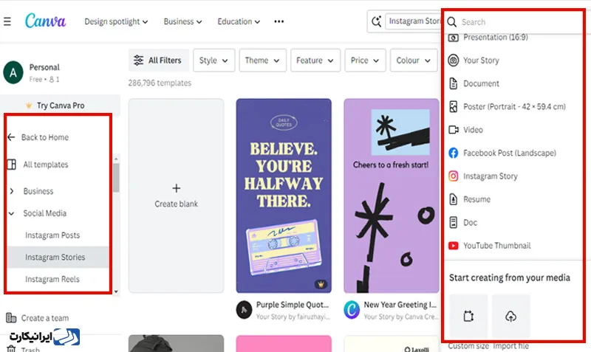Click the fairuzhayi creator avatar
The height and width of the screenshot is (352, 591).
245,310
